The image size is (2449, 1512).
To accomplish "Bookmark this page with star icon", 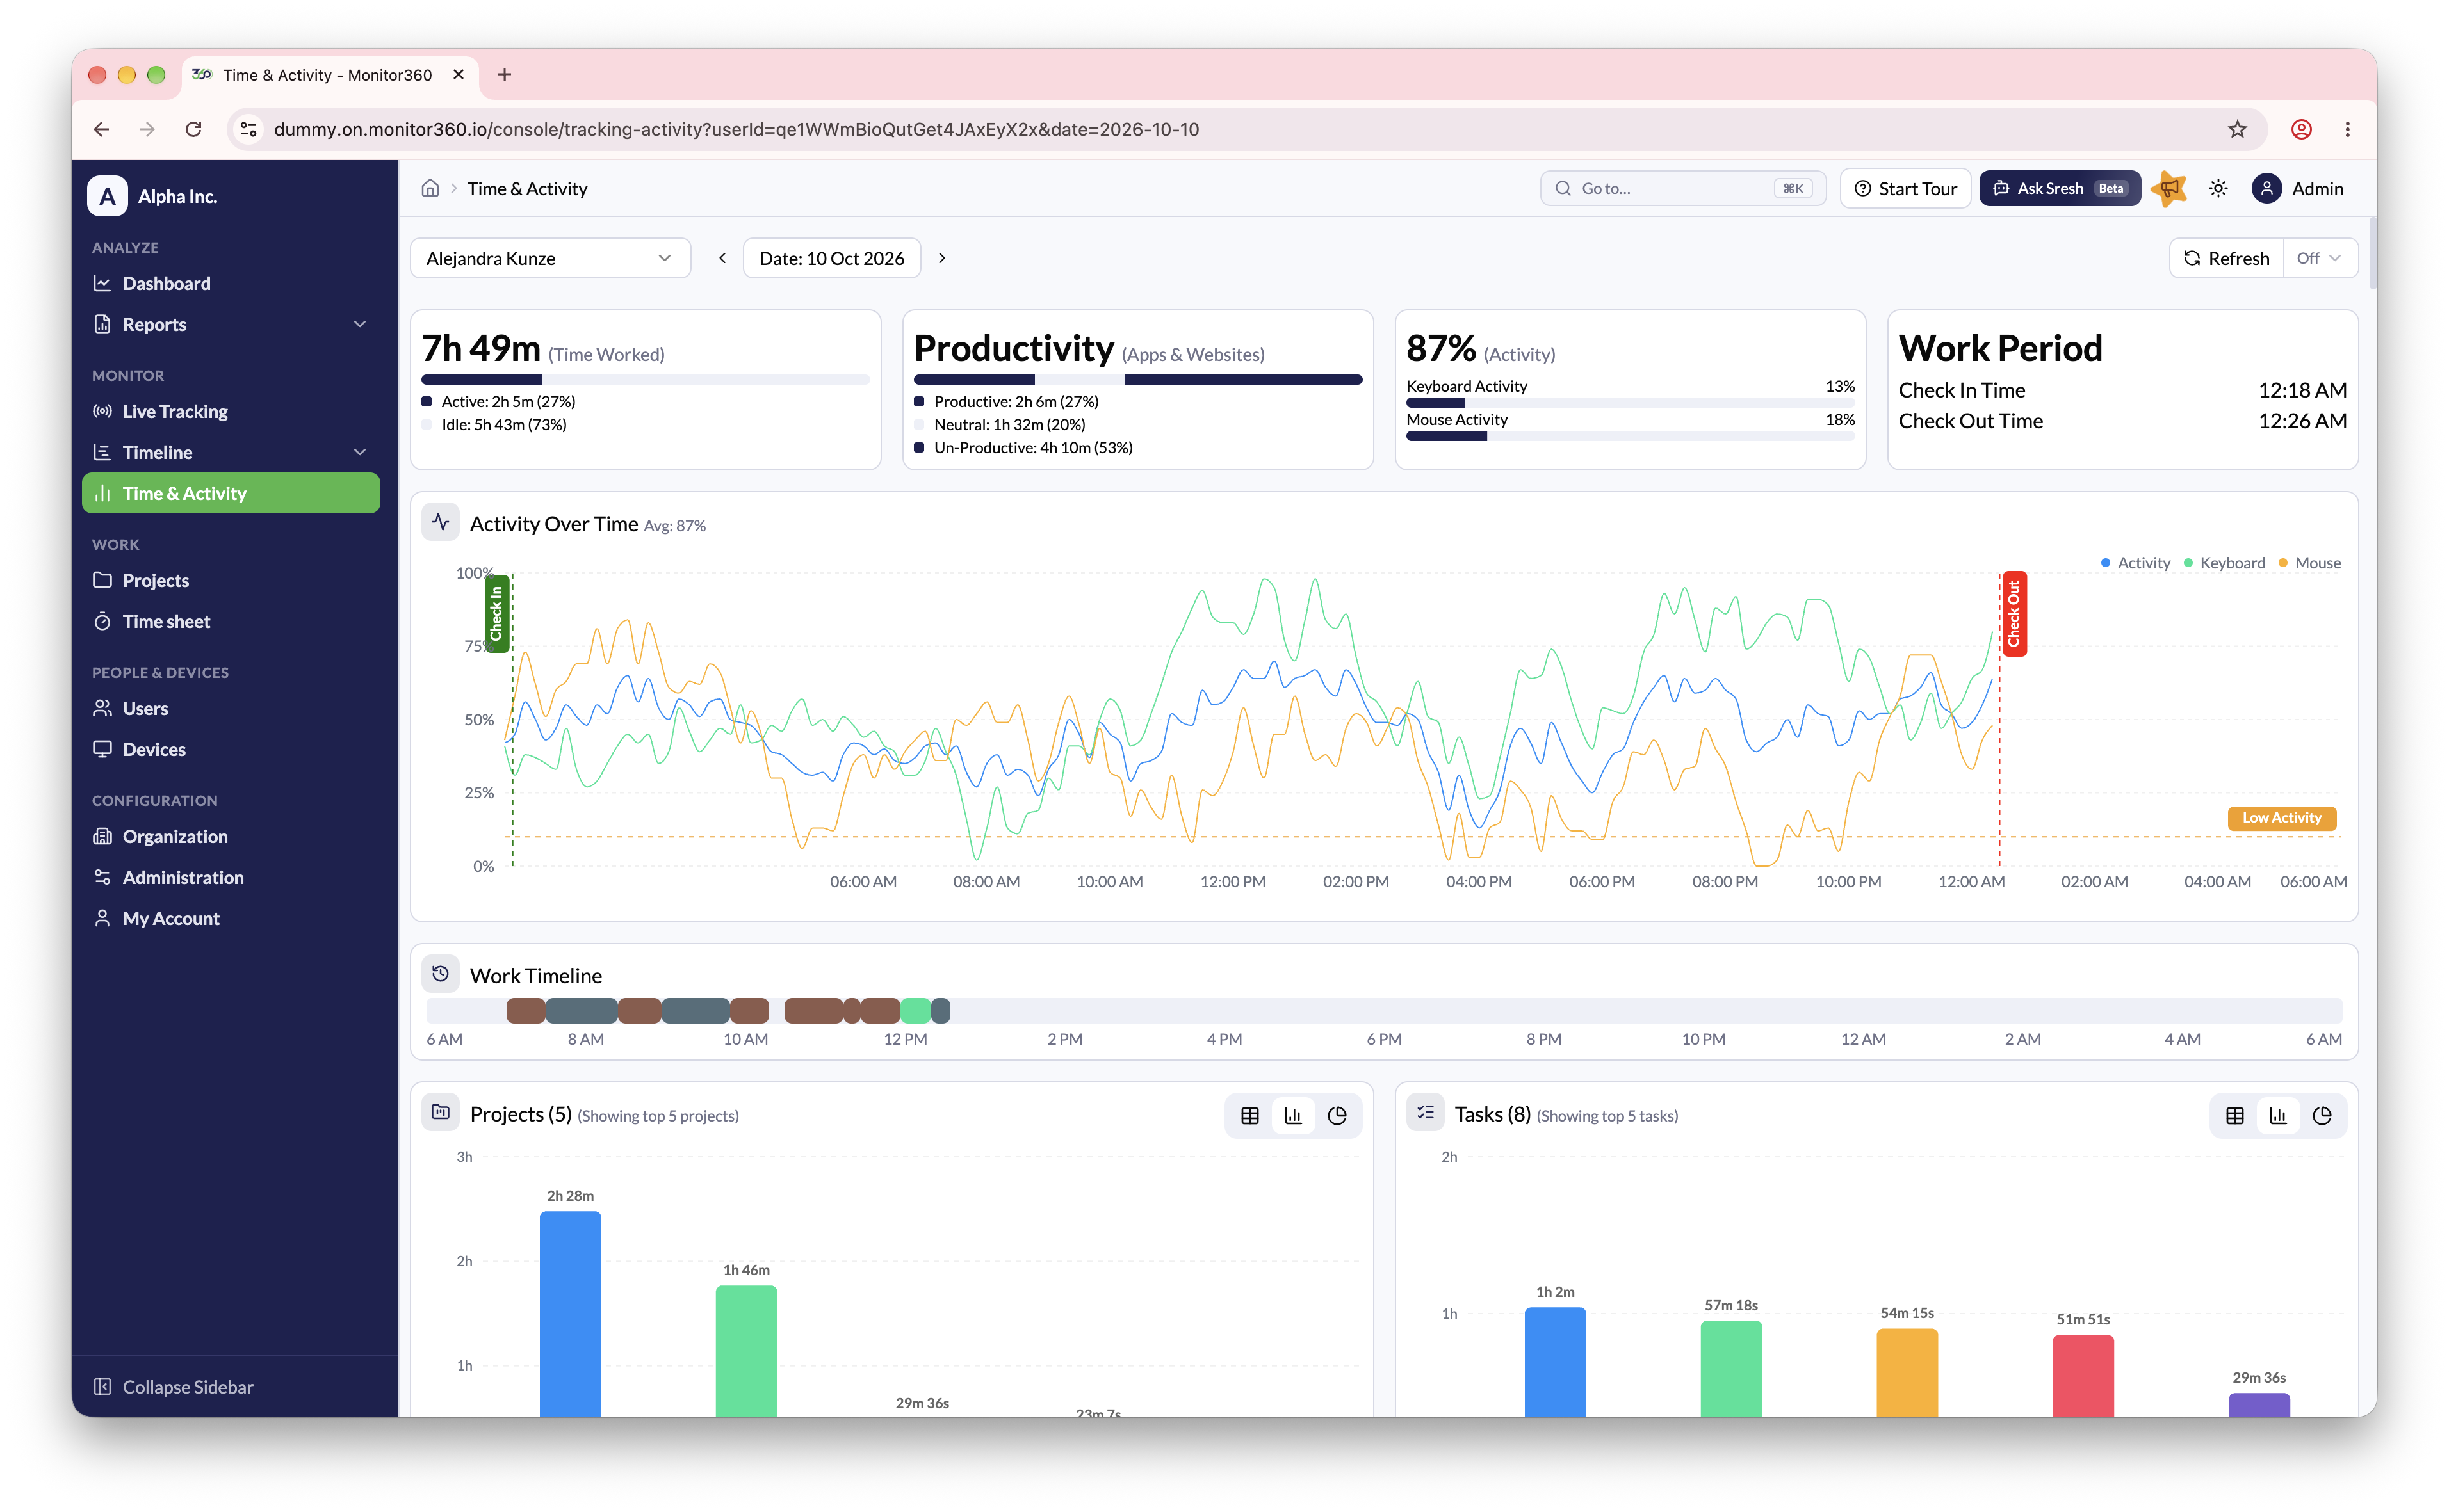I will pos(2237,129).
